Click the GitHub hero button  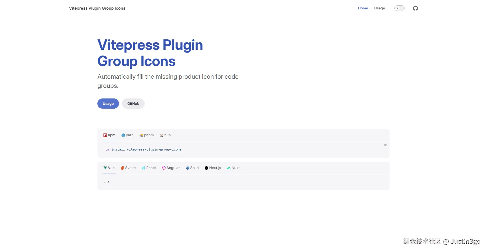(x=133, y=104)
